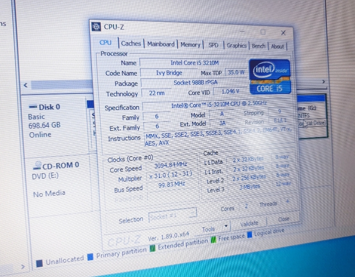
Task: Click the CPU-Z title bar icon
Action: tap(97, 27)
